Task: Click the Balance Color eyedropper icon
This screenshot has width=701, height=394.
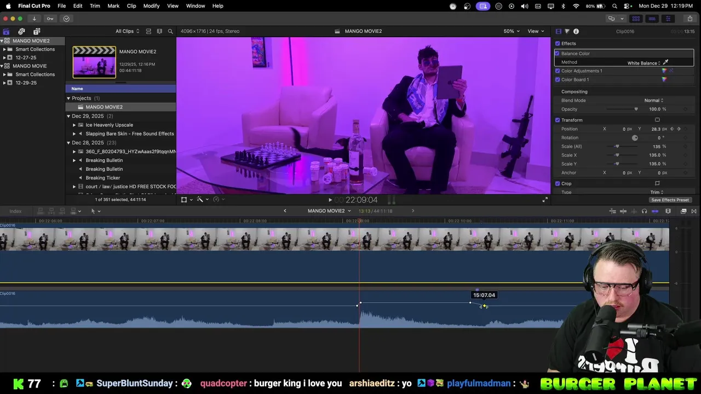Action: [666, 62]
